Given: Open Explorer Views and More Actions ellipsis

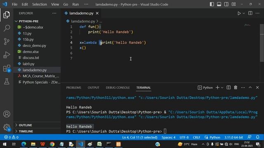Looking at the screenshot, I should click(x=54, y=13).
